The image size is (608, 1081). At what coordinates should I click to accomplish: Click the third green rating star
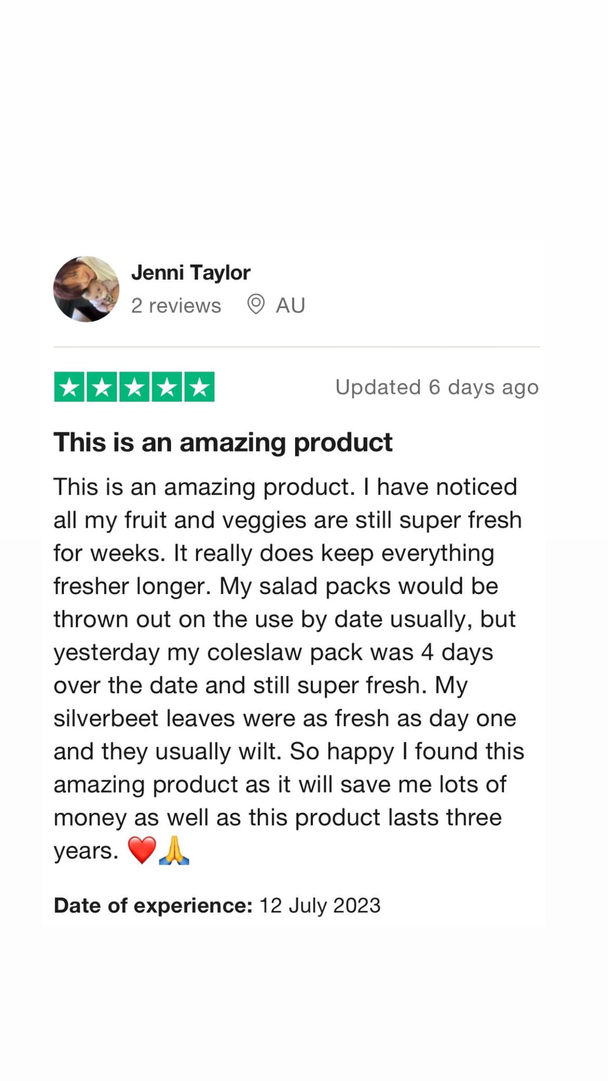point(134,387)
